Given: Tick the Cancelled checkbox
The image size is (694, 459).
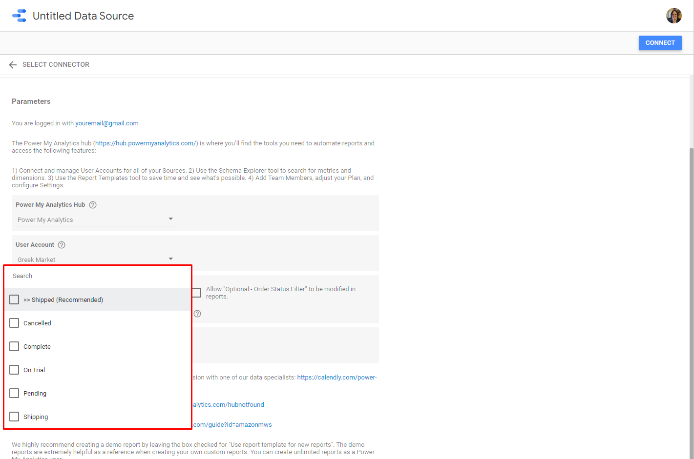Looking at the screenshot, I should click(14, 323).
